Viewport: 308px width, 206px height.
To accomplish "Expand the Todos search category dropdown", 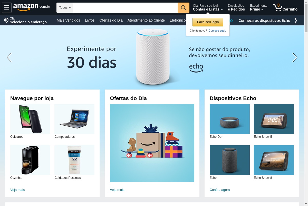I will [65, 8].
